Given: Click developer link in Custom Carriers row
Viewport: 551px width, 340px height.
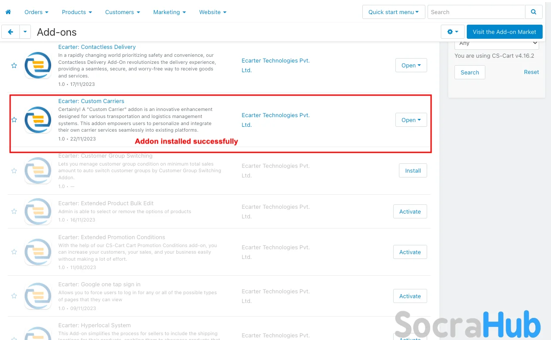Looking at the screenshot, I should 275,120.
